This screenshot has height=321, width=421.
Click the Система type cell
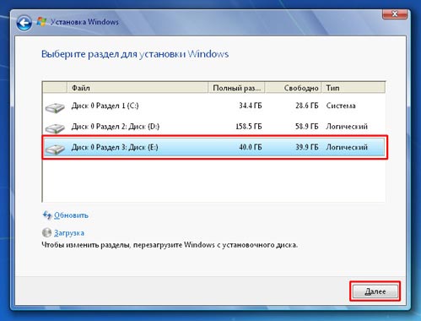(x=341, y=106)
